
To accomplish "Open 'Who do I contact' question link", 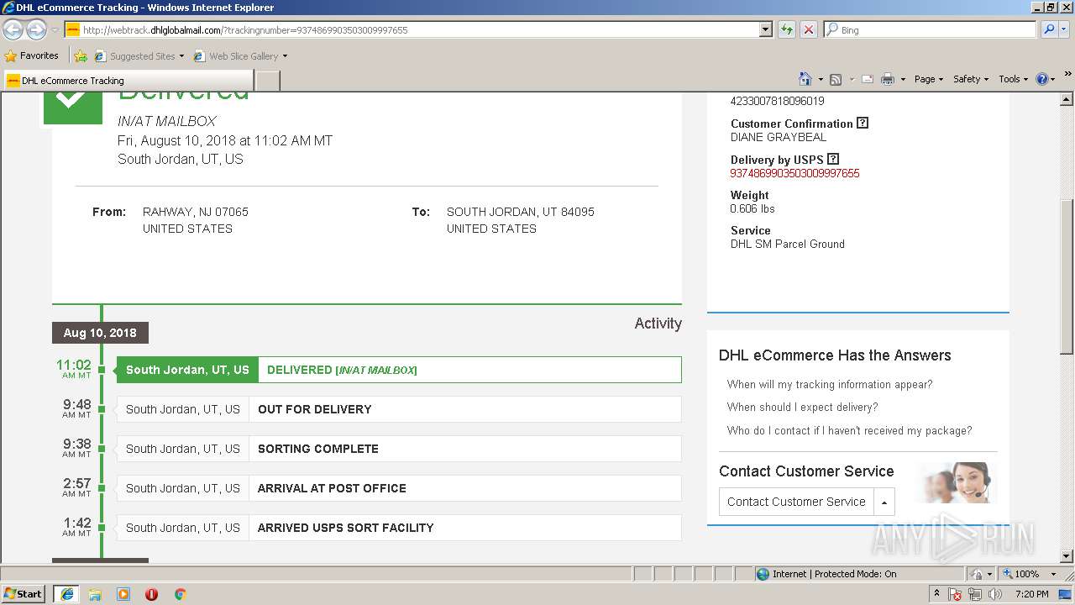I will [x=850, y=430].
